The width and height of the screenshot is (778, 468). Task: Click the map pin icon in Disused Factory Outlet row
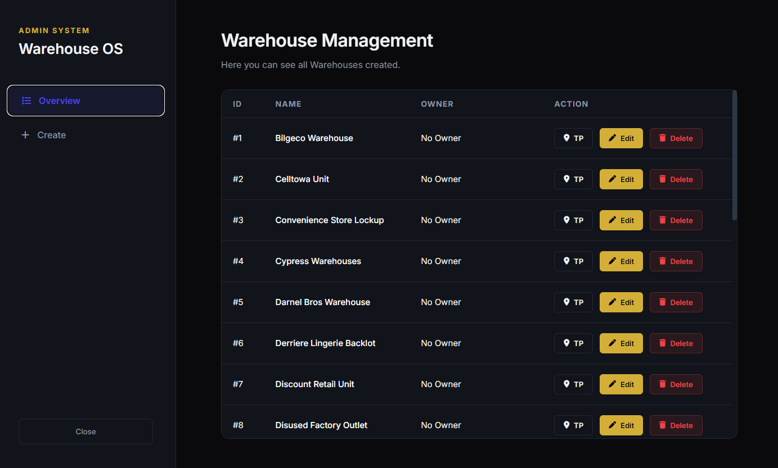566,425
